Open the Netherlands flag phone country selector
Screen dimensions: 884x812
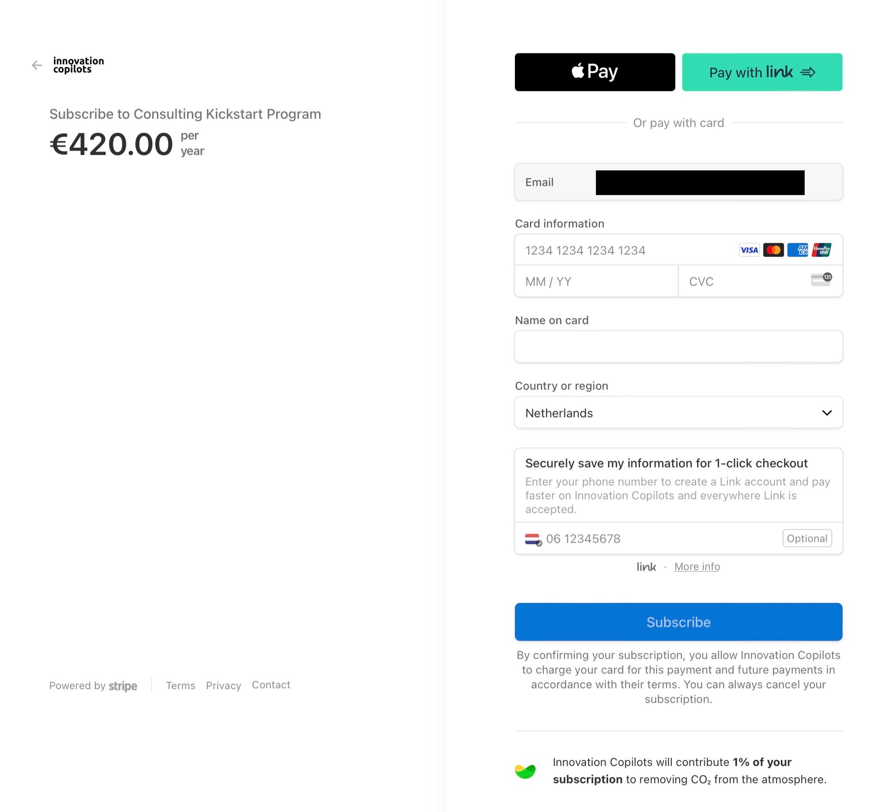tap(533, 540)
